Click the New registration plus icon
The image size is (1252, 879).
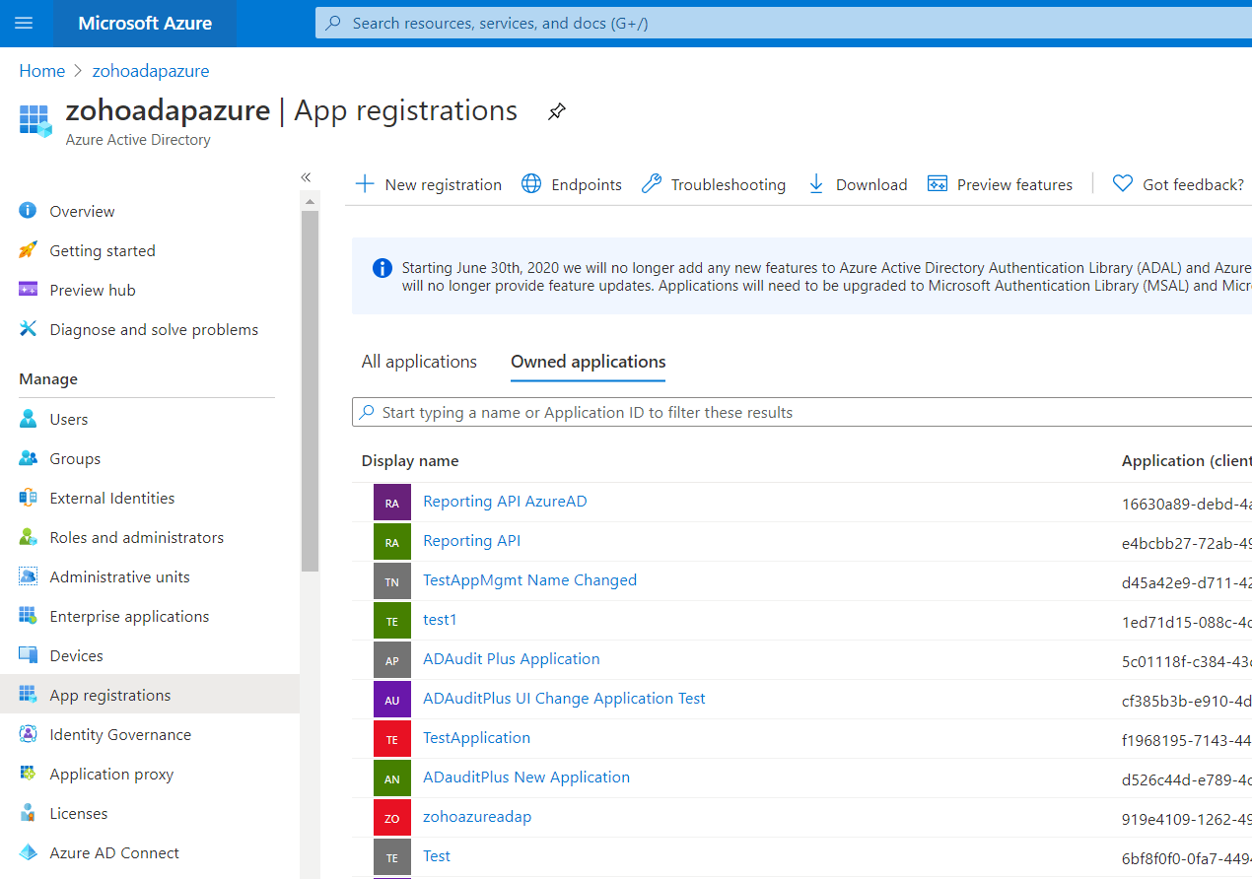(x=365, y=184)
